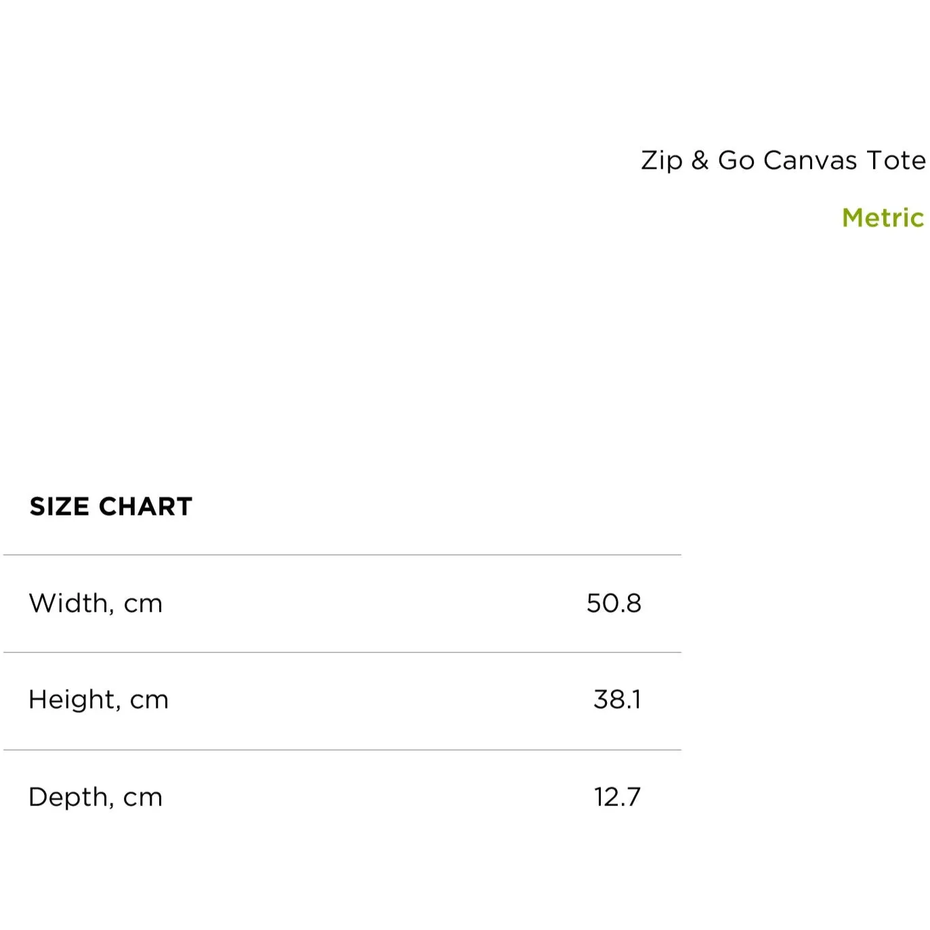Click the word Go in the title

(x=736, y=161)
